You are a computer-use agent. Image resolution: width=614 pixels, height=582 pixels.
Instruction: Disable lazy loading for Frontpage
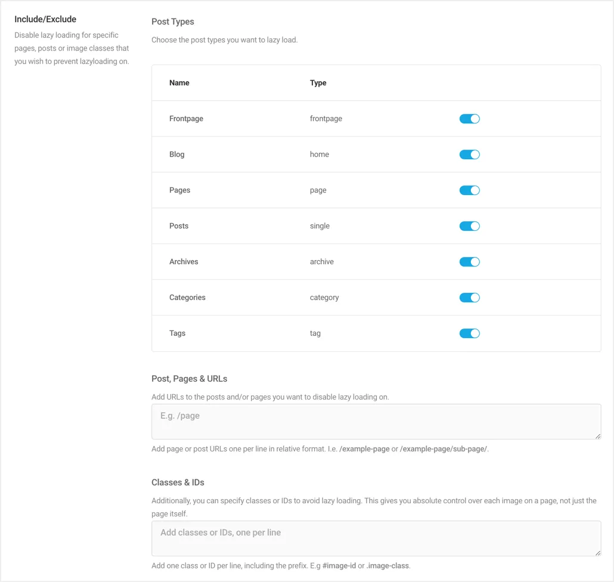click(x=469, y=118)
